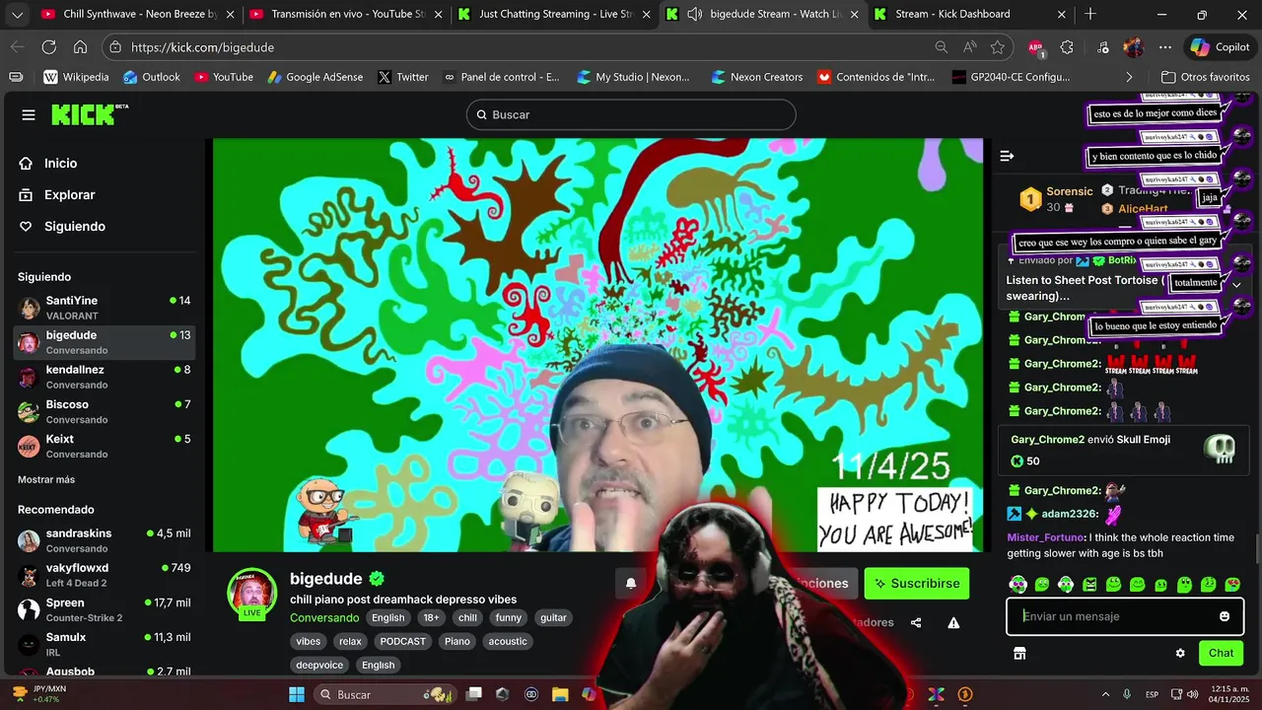This screenshot has width=1262, height=710.
Task: Click the Enviar un mensaje chat box
Action: (1125, 616)
